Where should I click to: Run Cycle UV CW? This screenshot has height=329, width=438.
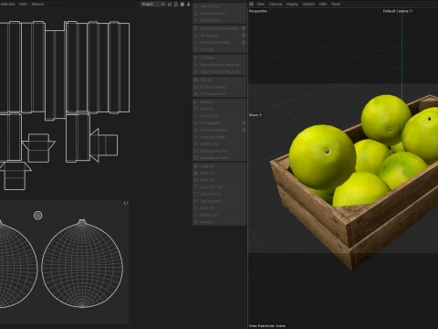[219, 194]
